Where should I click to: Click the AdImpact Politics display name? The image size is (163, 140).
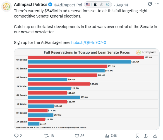(31, 4)
